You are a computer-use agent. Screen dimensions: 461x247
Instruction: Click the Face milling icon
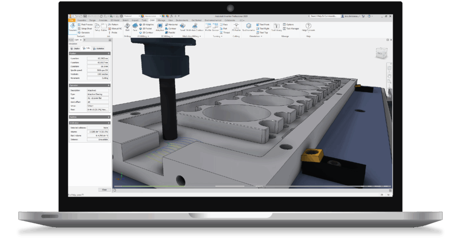(135, 27)
